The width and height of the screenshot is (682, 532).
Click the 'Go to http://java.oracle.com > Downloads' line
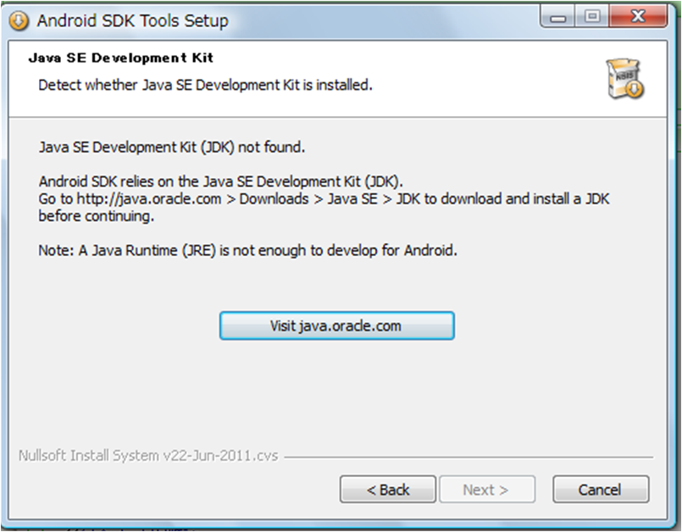point(324,199)
